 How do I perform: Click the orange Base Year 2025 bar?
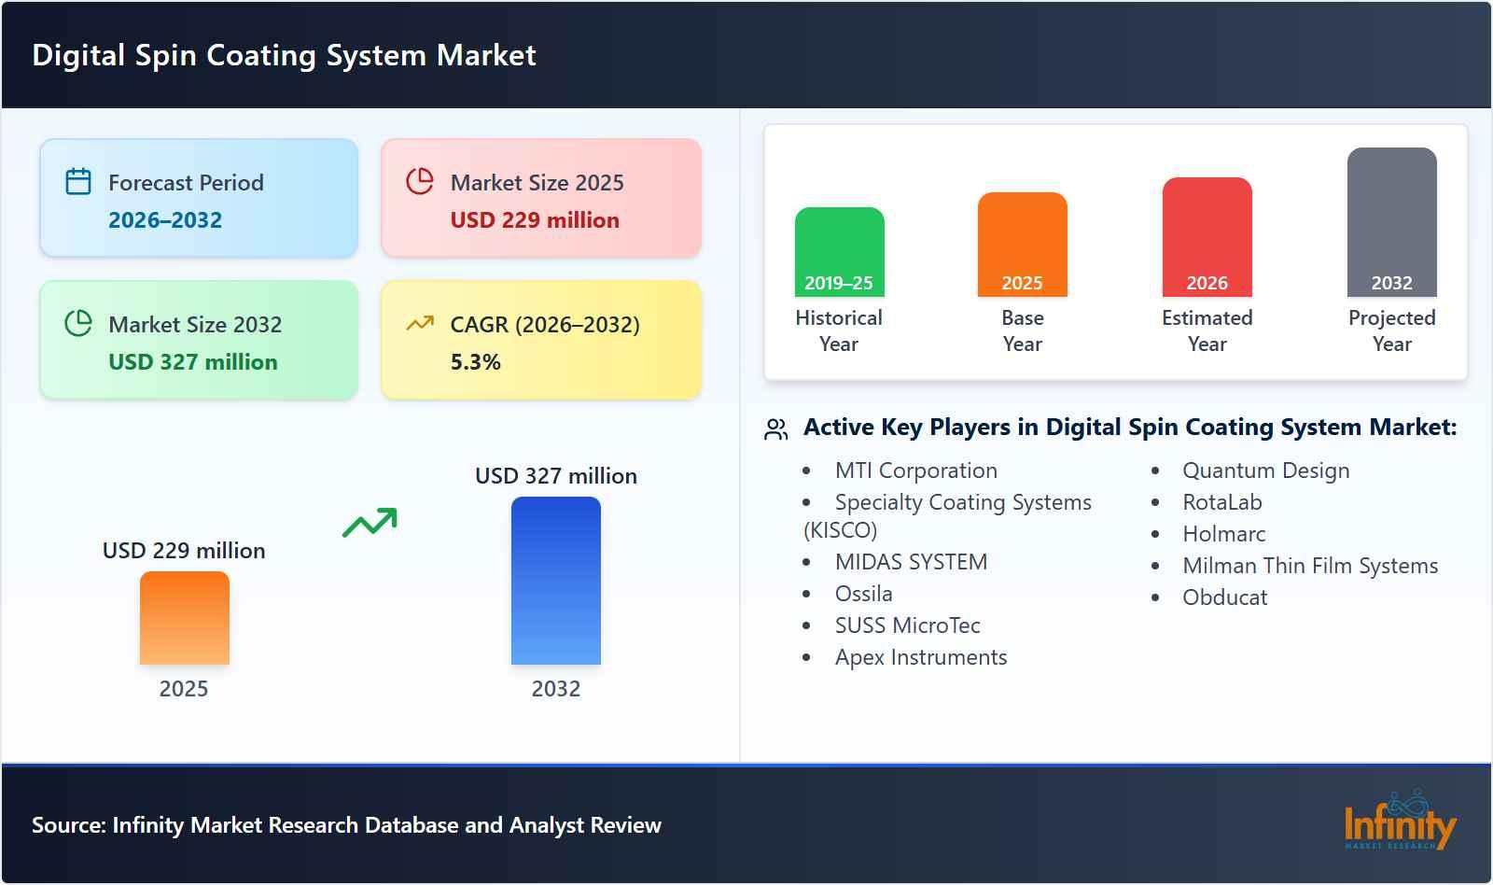pyautogui.click(x=1022, y=245)
